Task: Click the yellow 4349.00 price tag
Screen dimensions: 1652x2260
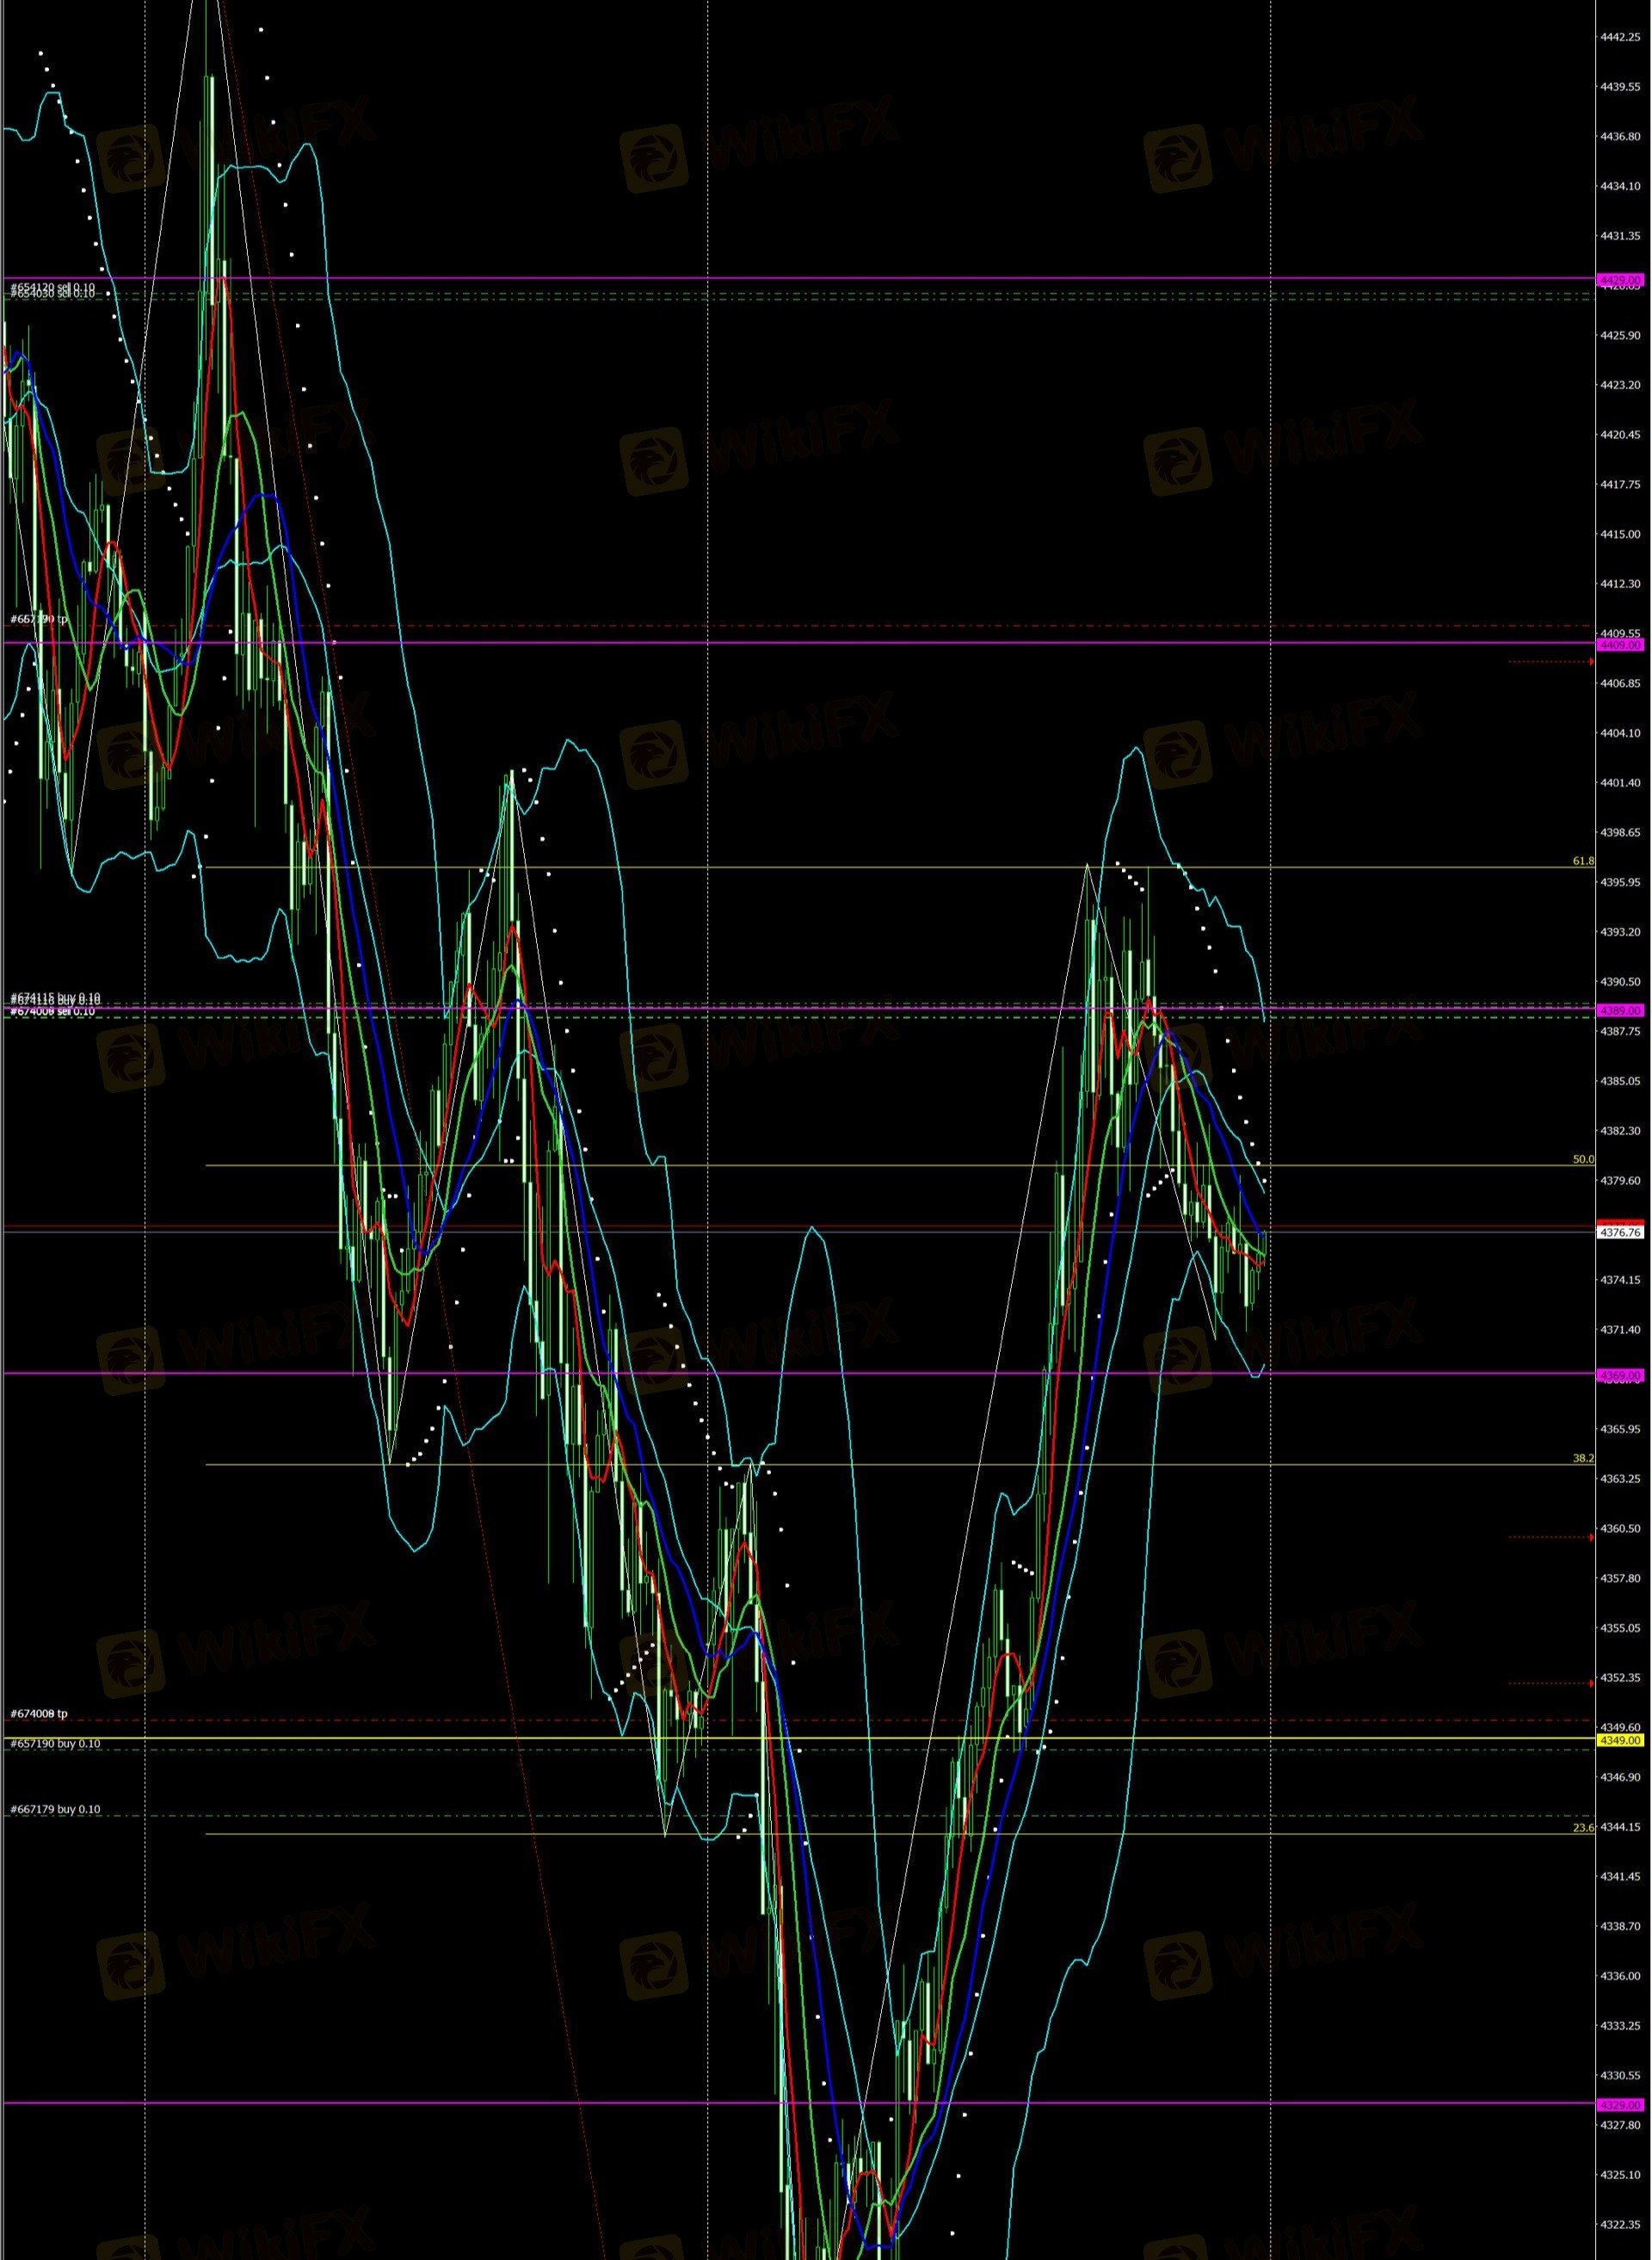Action: tap(1620, 1740)
